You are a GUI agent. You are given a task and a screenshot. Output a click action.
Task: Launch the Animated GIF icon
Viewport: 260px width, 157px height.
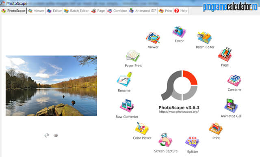coord(231,105)
